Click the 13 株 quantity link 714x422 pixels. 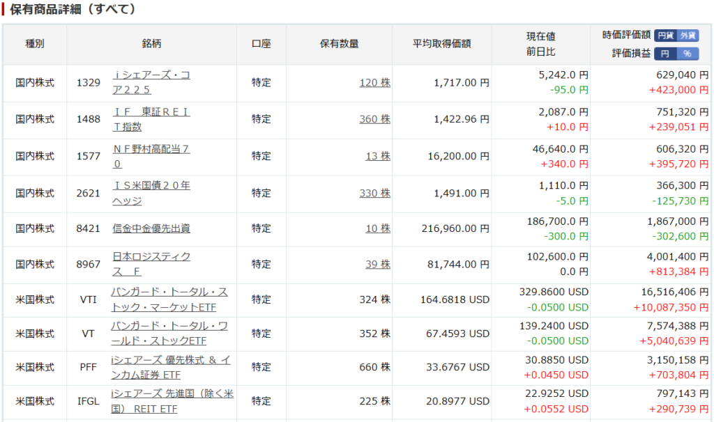pos(378,156)
